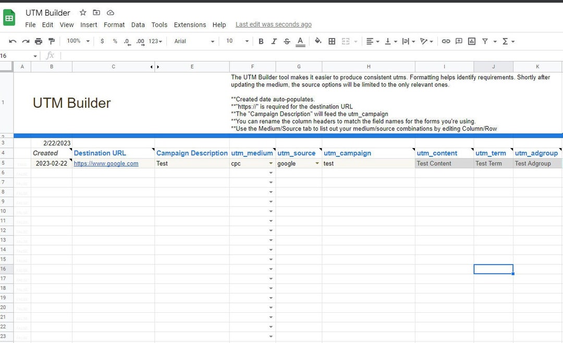Open the utm_source dropdown showing google

tap(318, 163)
